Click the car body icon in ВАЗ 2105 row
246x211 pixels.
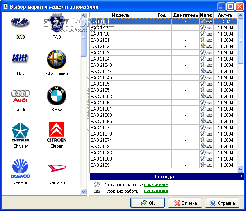coord(209,84)
